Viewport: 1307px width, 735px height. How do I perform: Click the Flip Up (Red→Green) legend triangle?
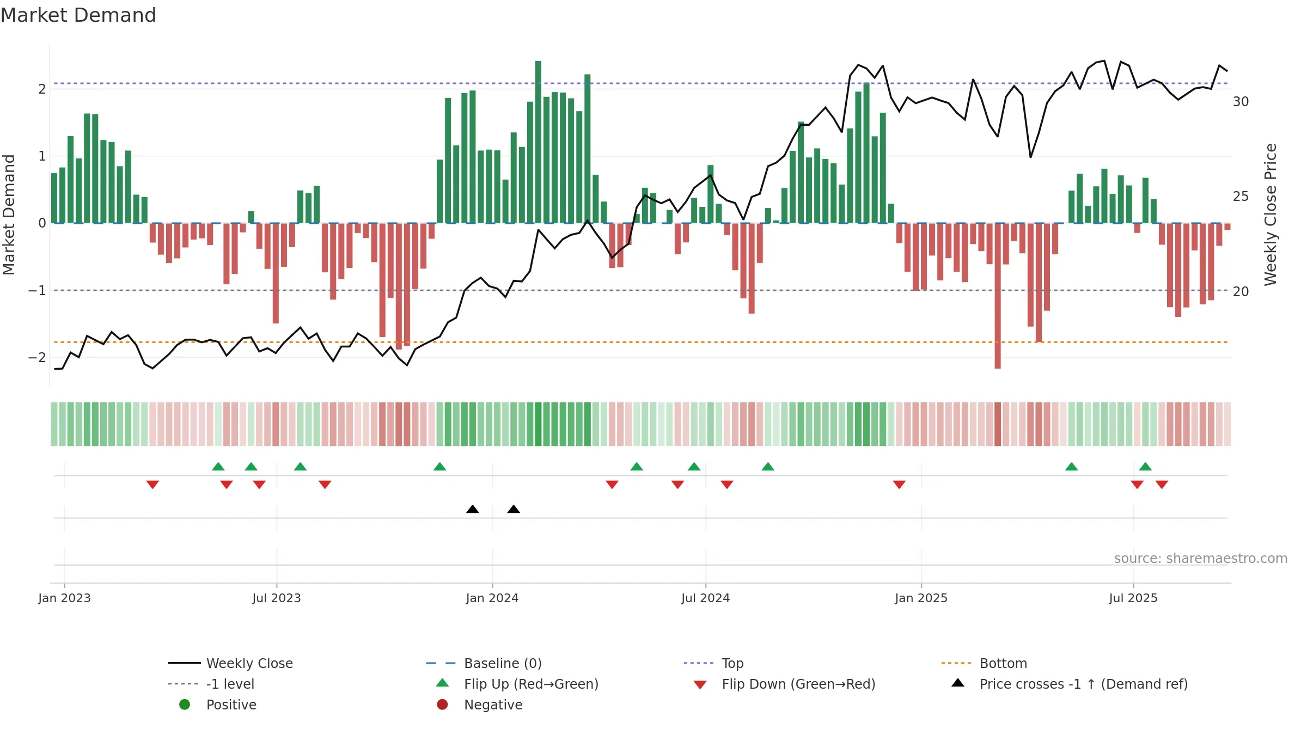[443, 683]
